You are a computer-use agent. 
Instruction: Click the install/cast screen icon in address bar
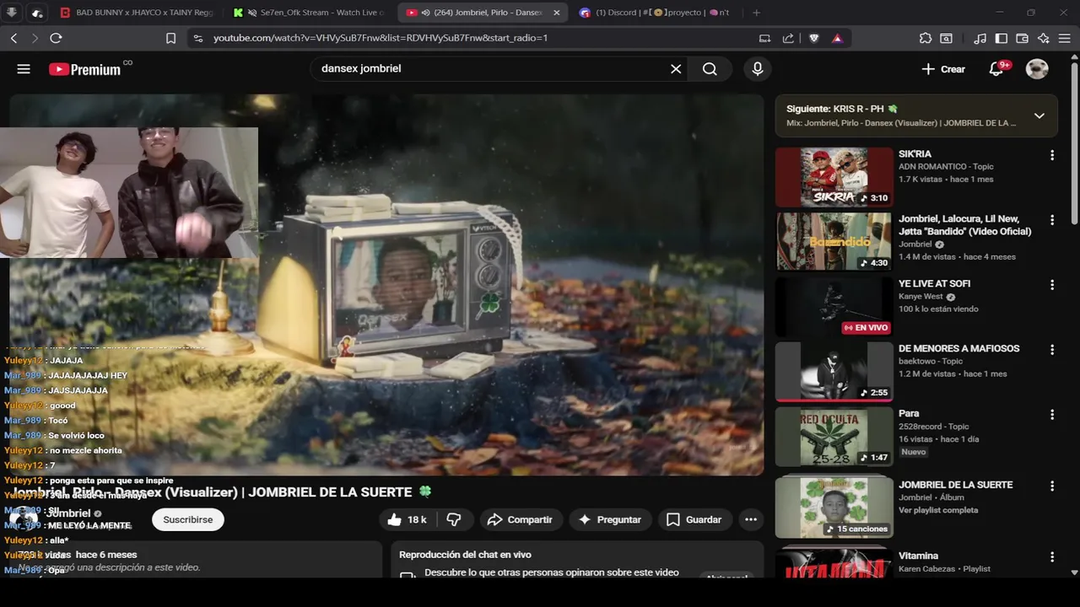[x=764, y=38]
